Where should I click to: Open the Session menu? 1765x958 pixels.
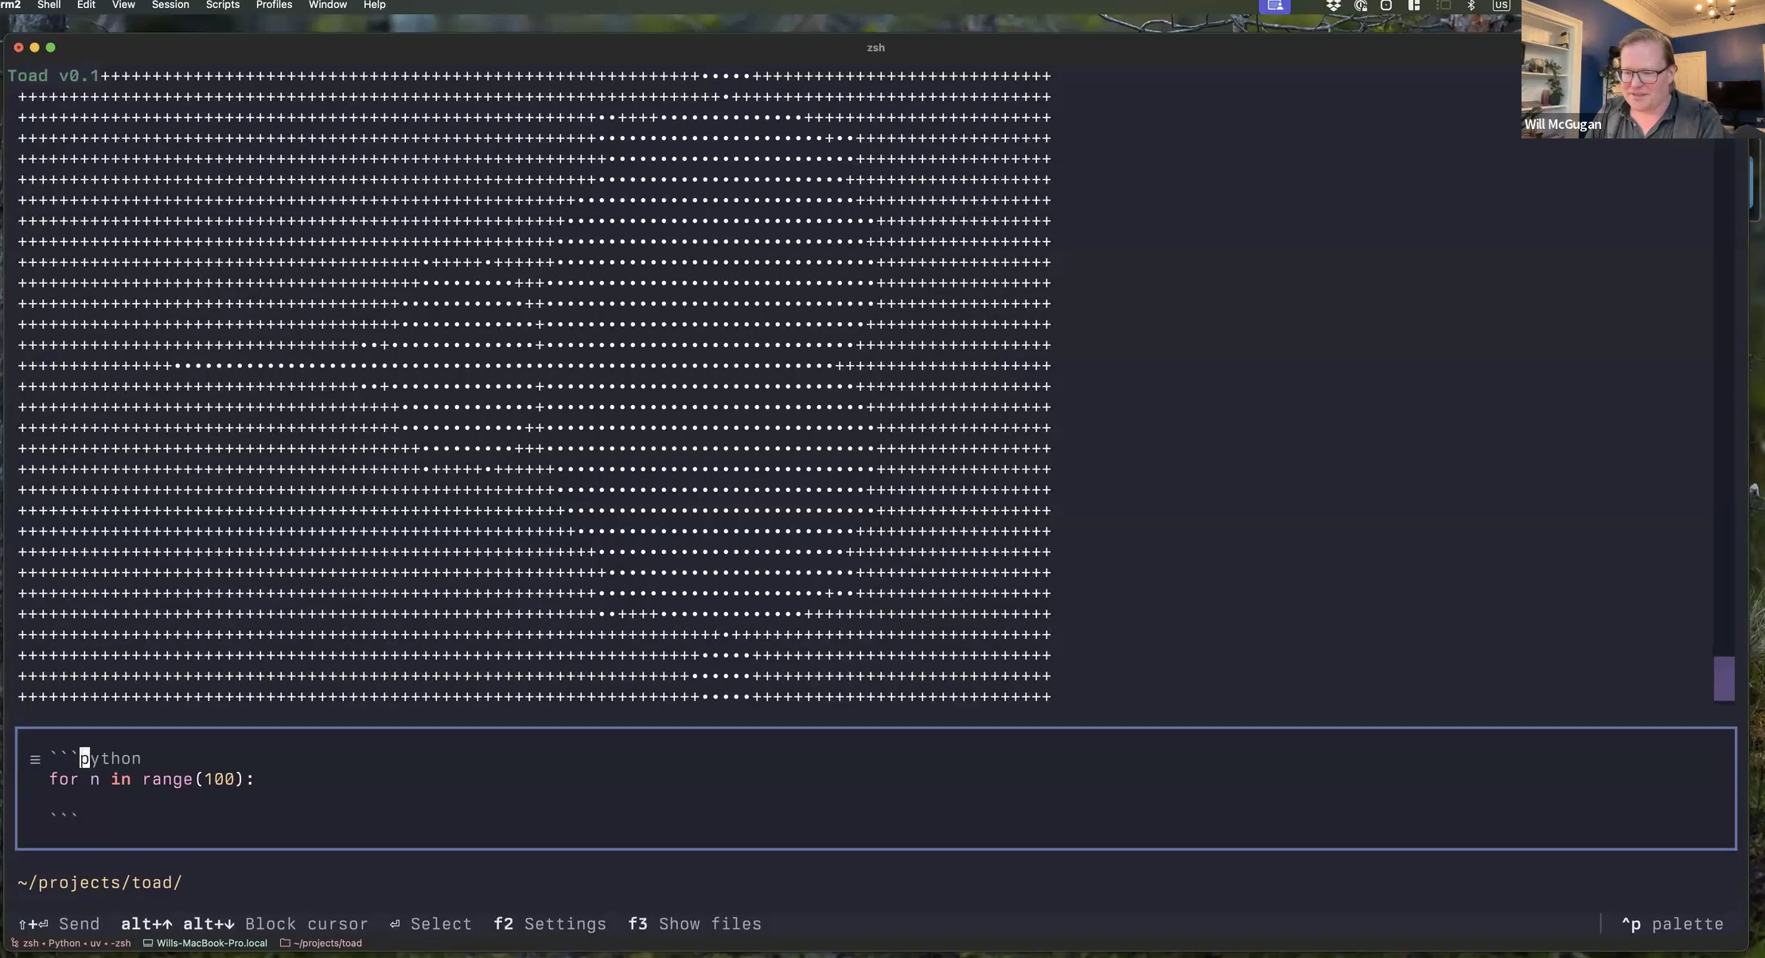(x=170, y=5)
